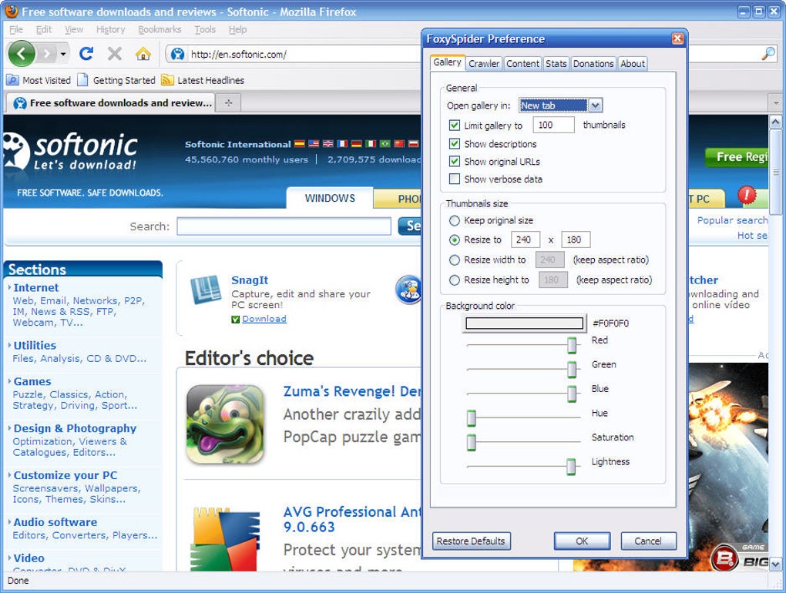The image size is (786, 593).
Task: Click the AVG Professional logo icon
Action: (227, 539)
